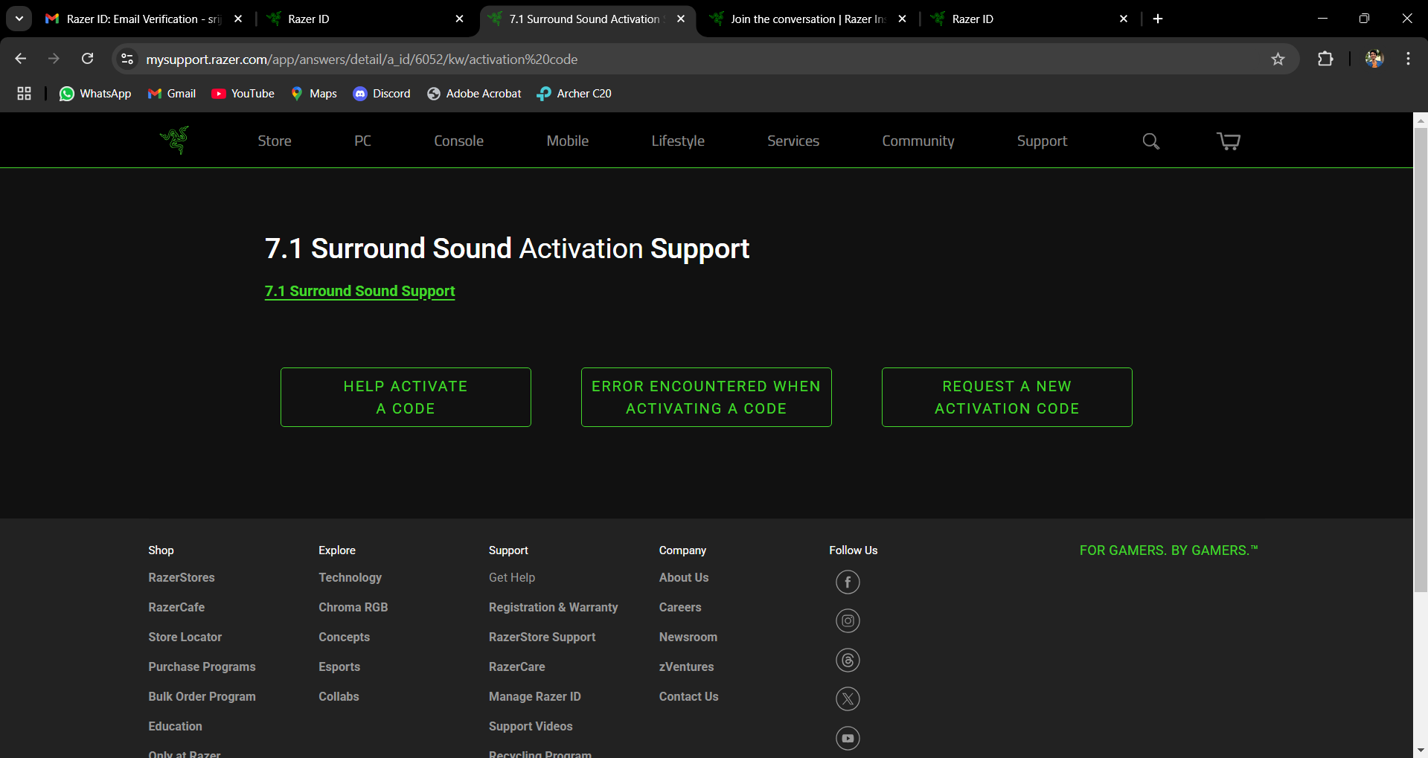Click the Help Activate a Code button
1428x758 pixels.
tap(406, 397)
